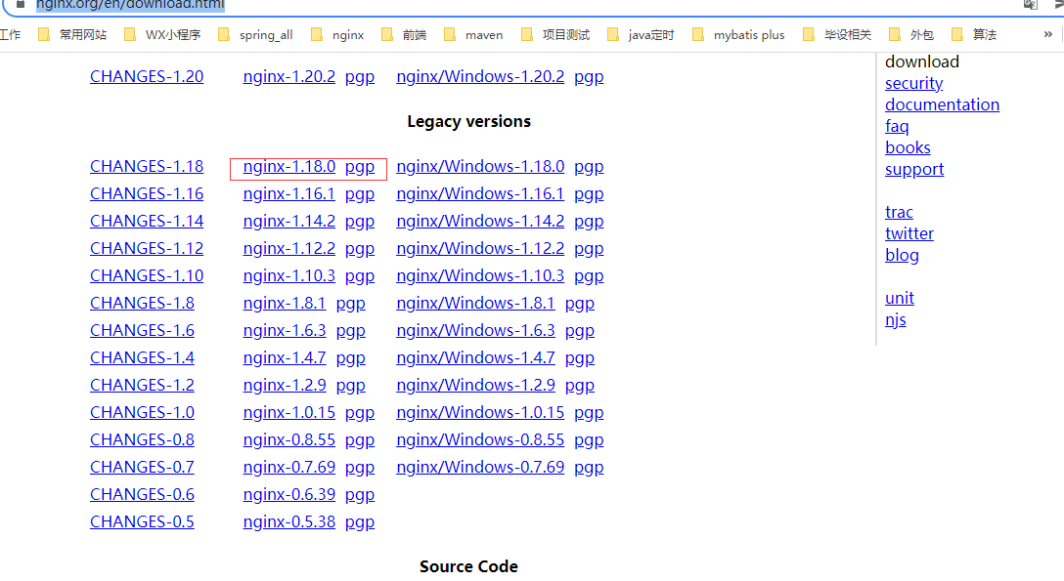1064x581 pixels.
Task: Open the faq sidebar link
Action: tap(897, 127)
